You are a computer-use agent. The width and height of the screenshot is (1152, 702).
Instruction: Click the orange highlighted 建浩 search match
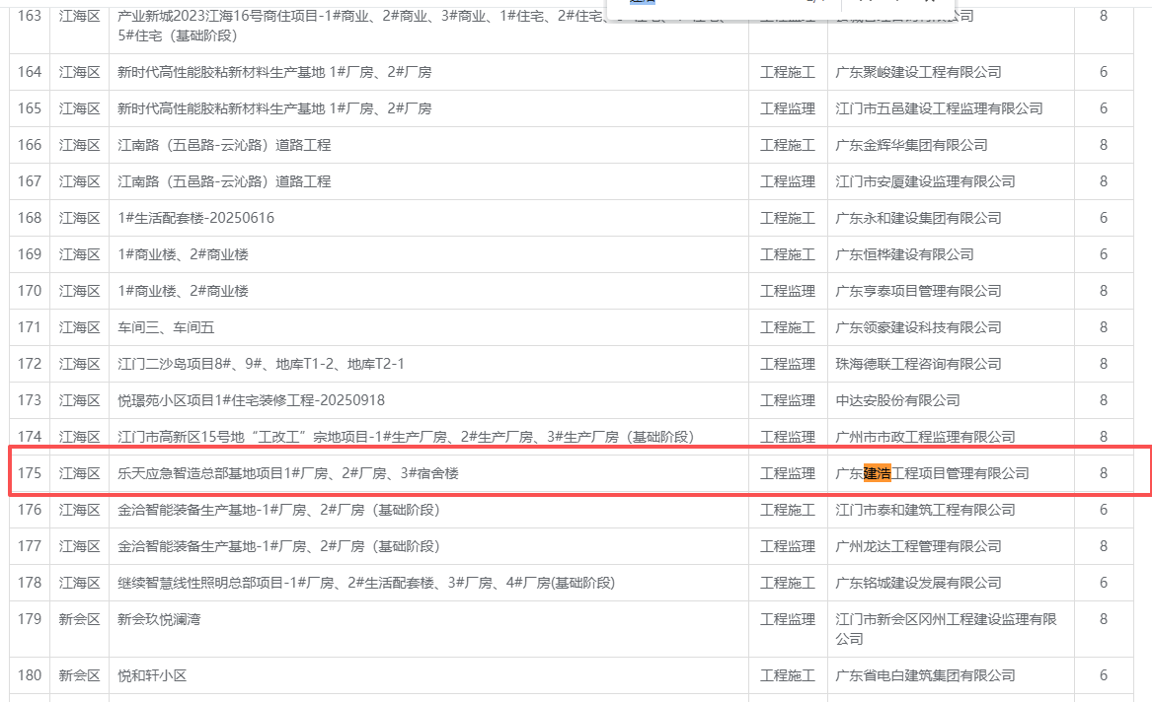point(877,473)
